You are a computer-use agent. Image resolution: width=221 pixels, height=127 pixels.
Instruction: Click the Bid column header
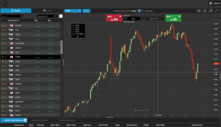pyautogui.click(x=36, y=20)
